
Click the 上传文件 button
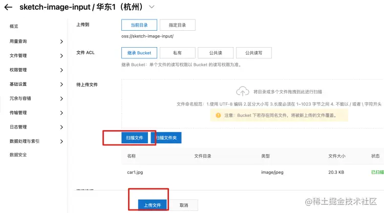(153, 205)
